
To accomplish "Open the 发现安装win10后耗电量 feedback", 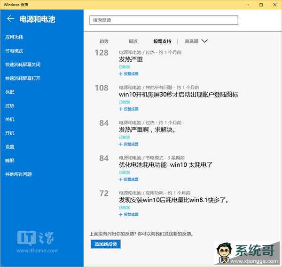I will 174,200.
